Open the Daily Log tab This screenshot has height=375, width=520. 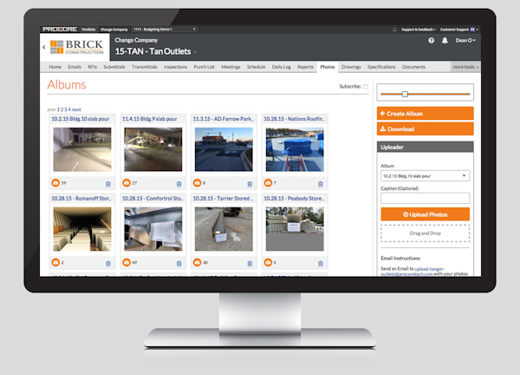(x=281, y=67)
